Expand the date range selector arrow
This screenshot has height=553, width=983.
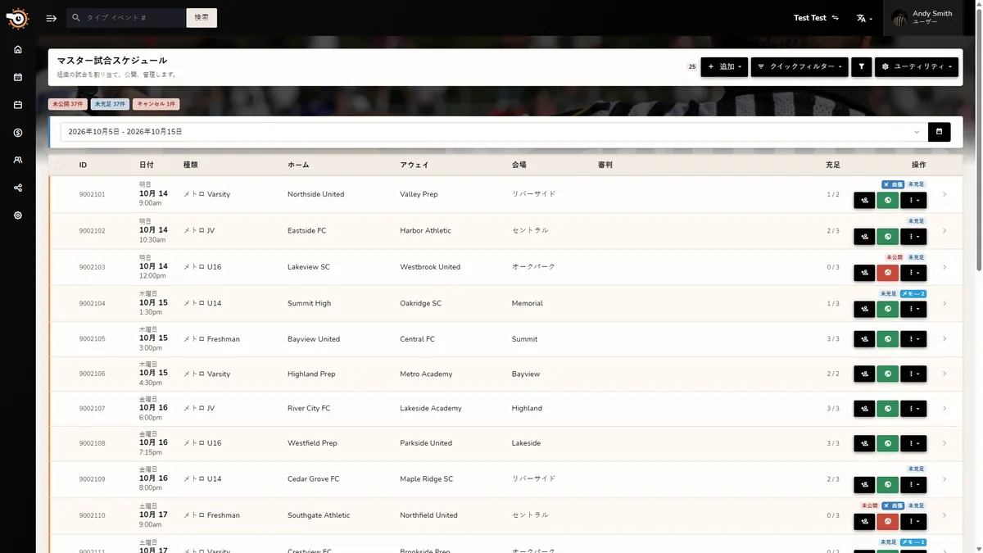917,132
